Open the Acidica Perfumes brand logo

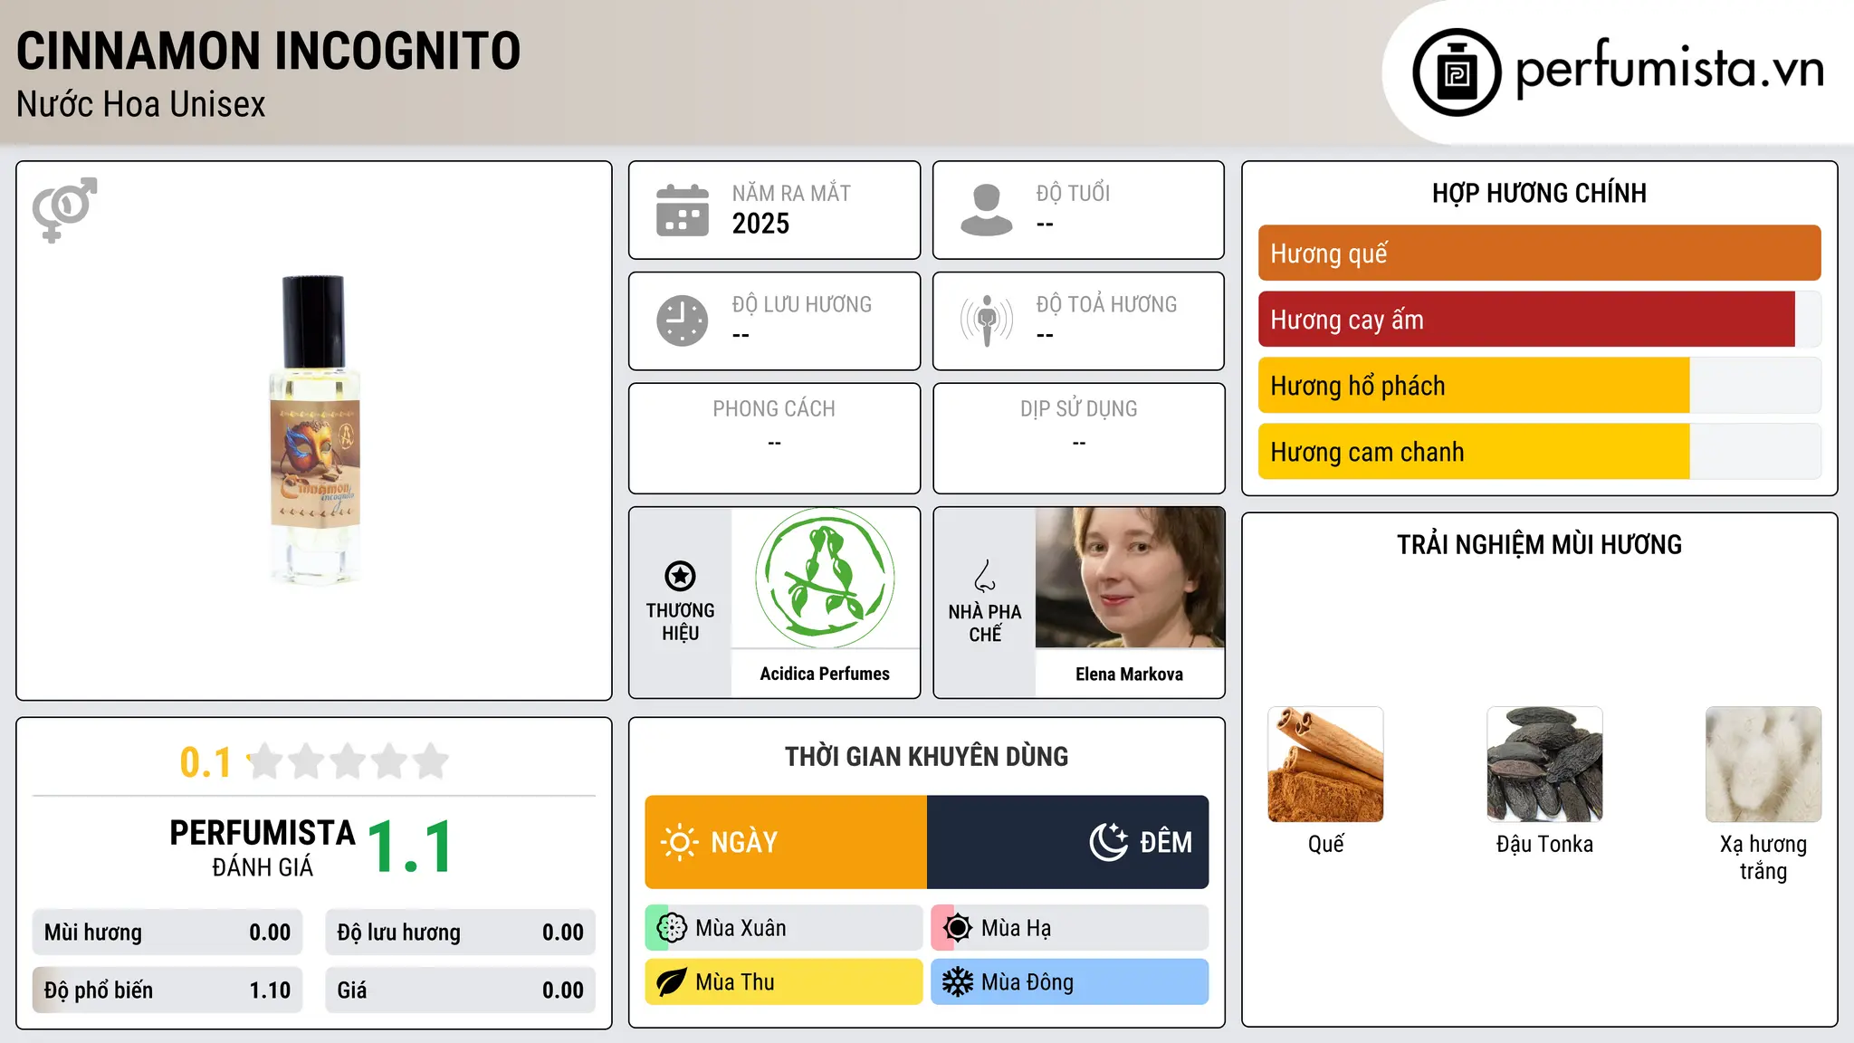[825, 578]
